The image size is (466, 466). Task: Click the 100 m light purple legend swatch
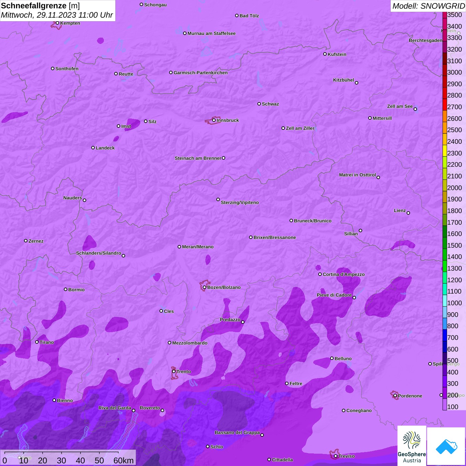445,404
